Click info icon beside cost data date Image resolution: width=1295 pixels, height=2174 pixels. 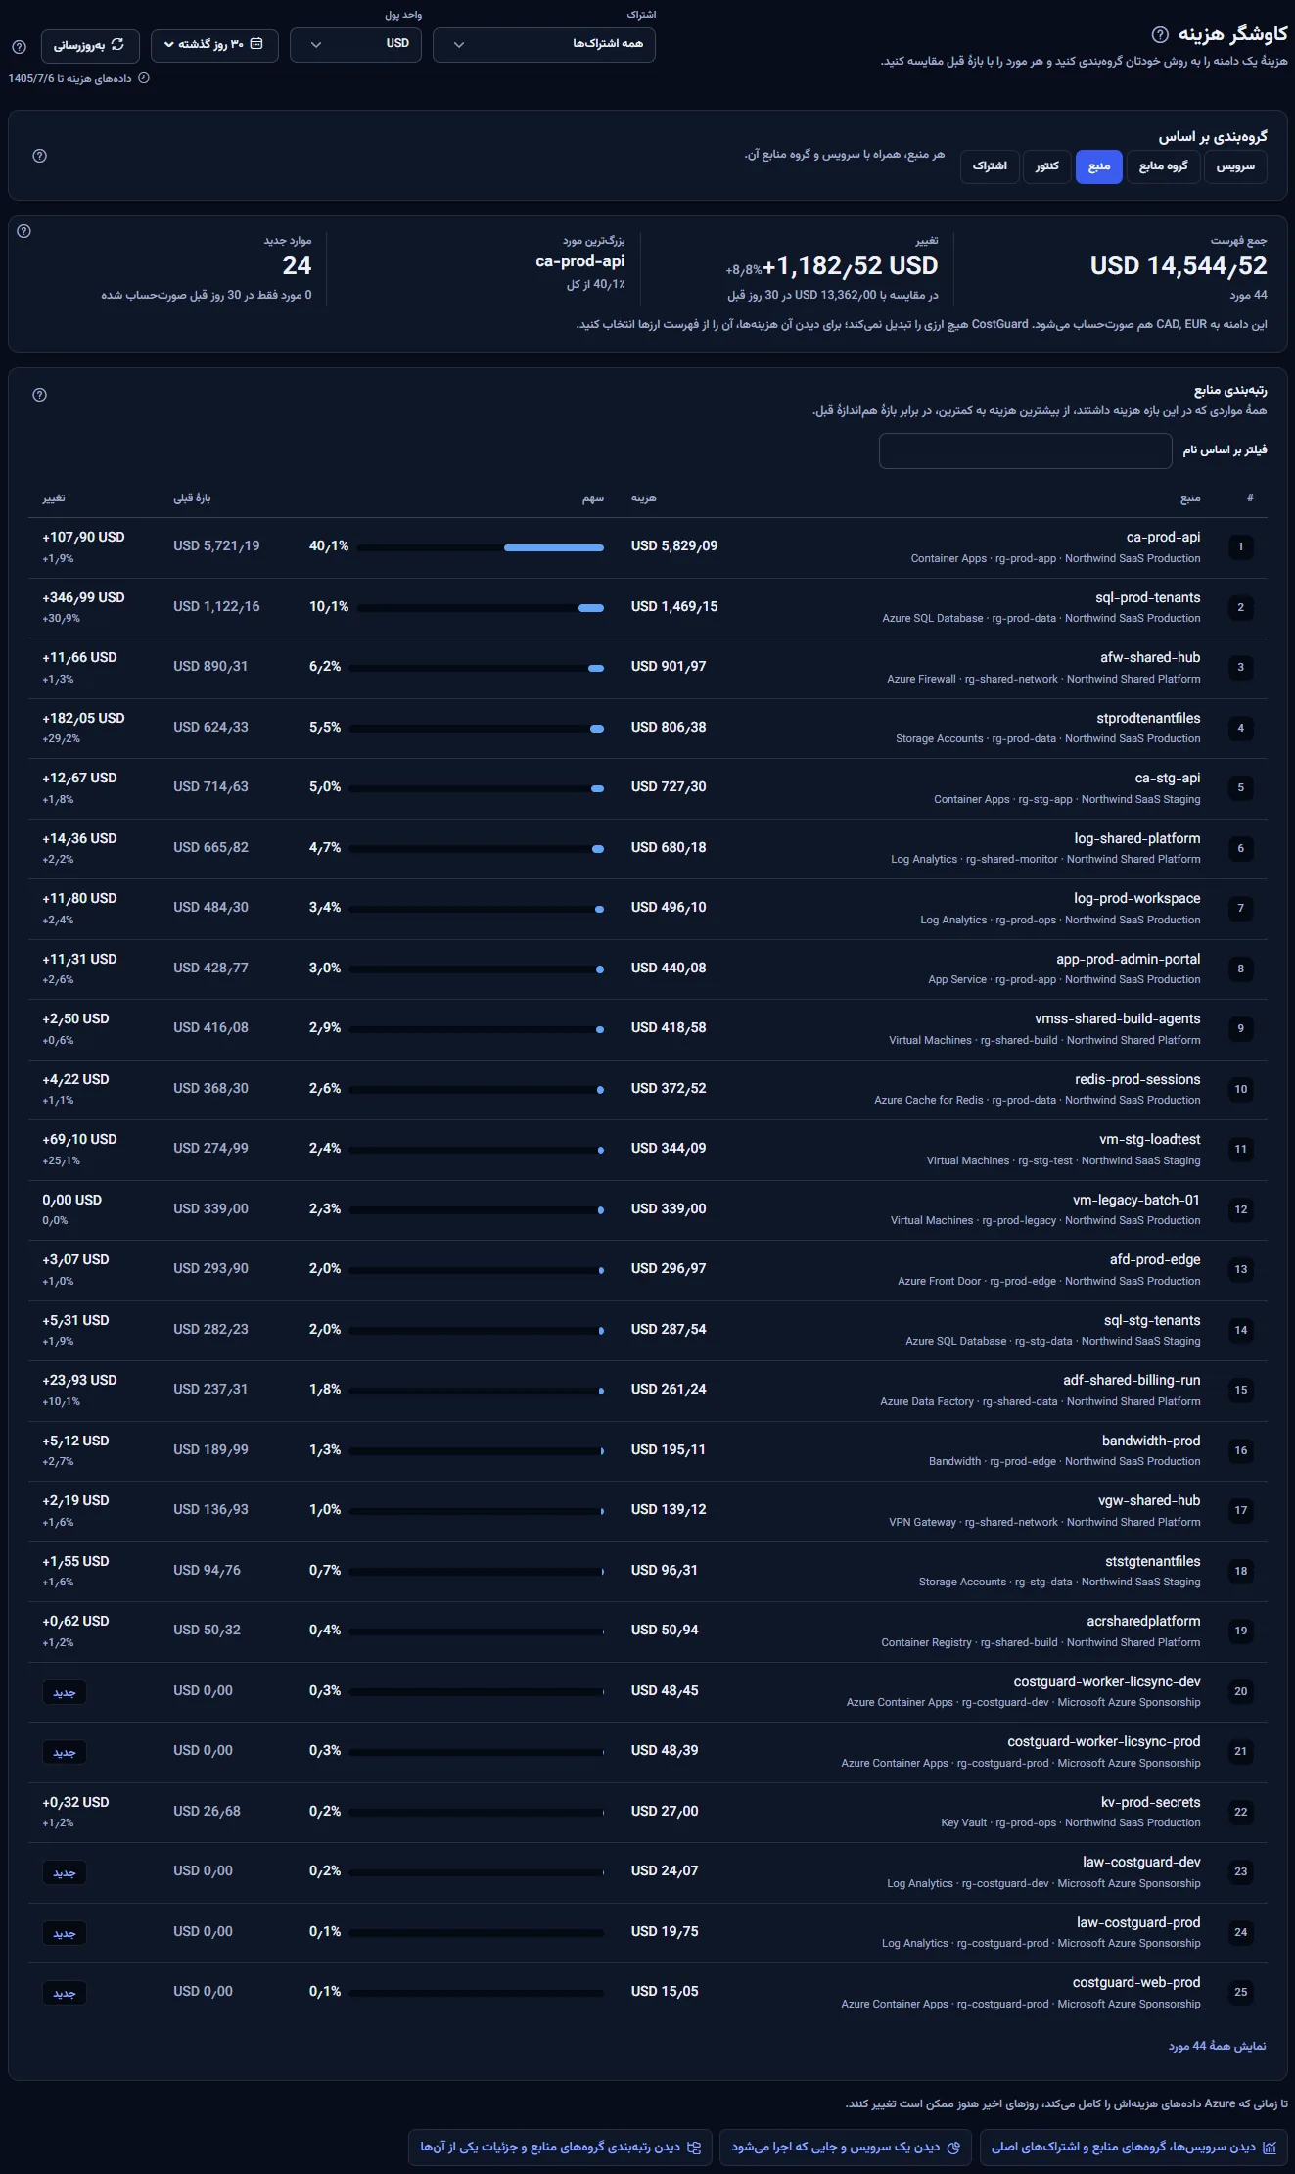click(x=144, y=78)
